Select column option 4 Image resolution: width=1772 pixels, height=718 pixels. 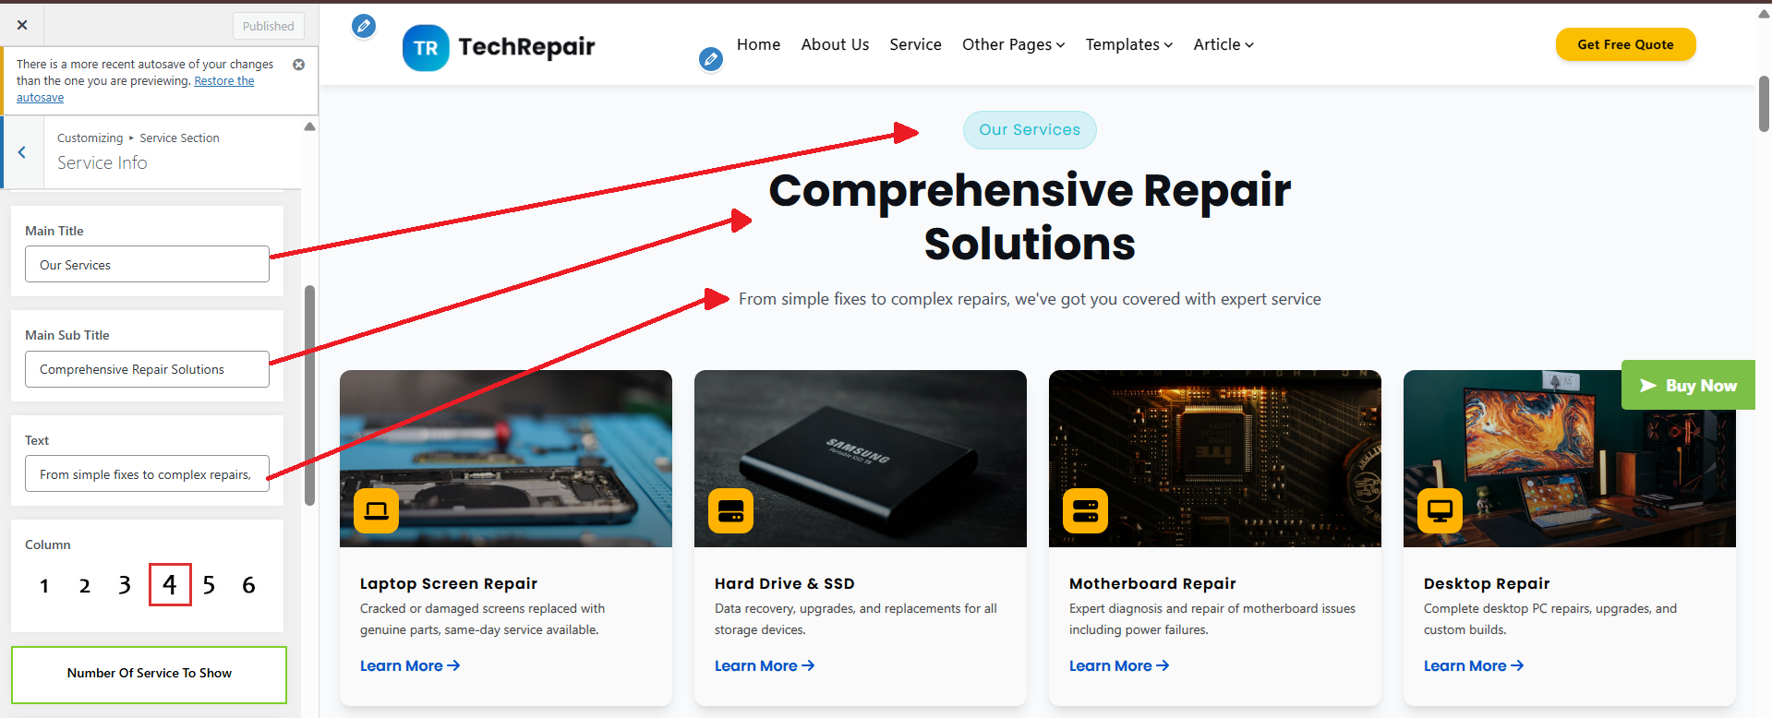pos(170,584)
